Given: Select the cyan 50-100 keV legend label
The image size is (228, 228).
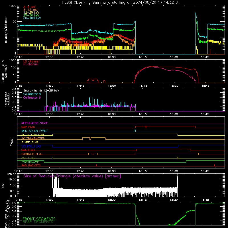Looking at the screenshot, I should tap(32, 18).
